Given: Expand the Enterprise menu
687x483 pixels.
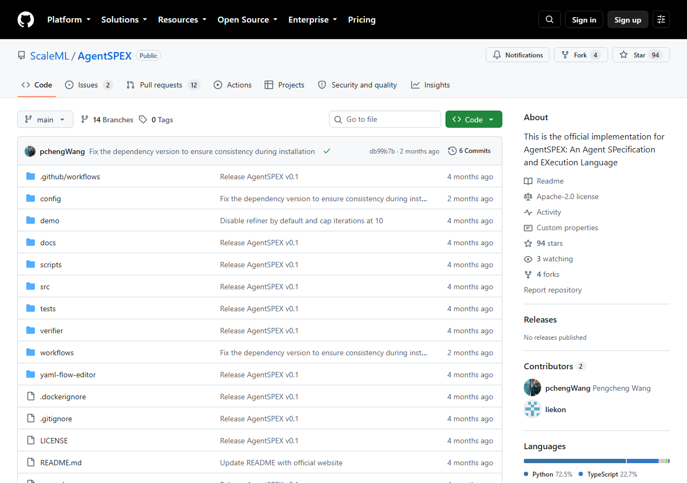Looking at the screenshot, I should click(313, 19).
